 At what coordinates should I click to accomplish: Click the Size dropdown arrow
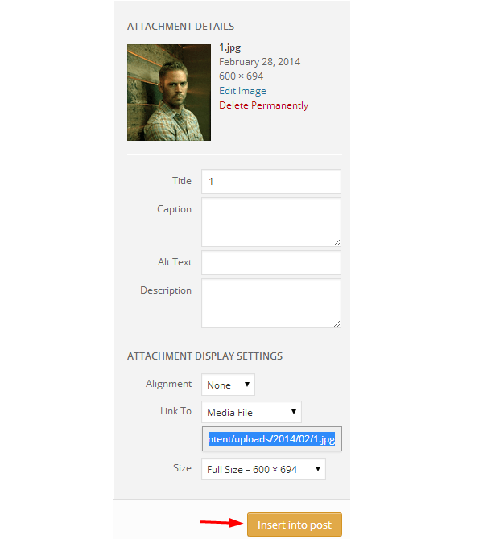click(x=318, y=468)
